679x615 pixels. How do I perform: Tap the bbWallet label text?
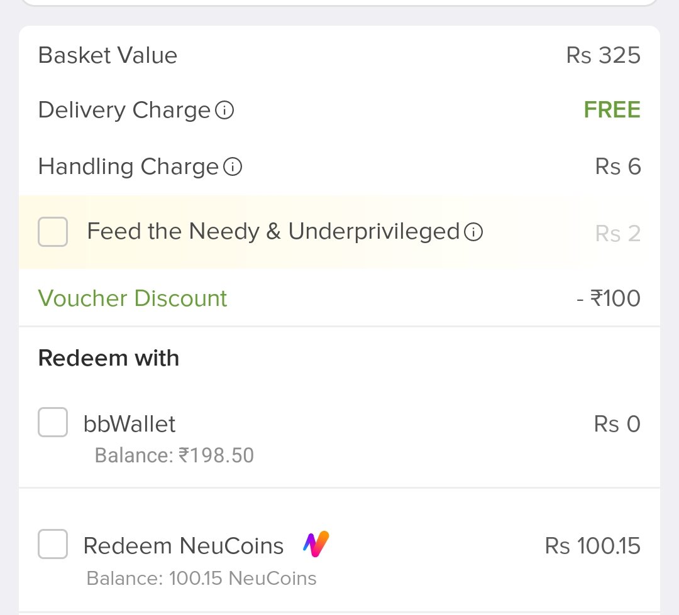130,423
